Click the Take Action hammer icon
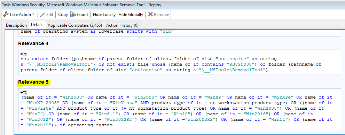 [6, 15]
